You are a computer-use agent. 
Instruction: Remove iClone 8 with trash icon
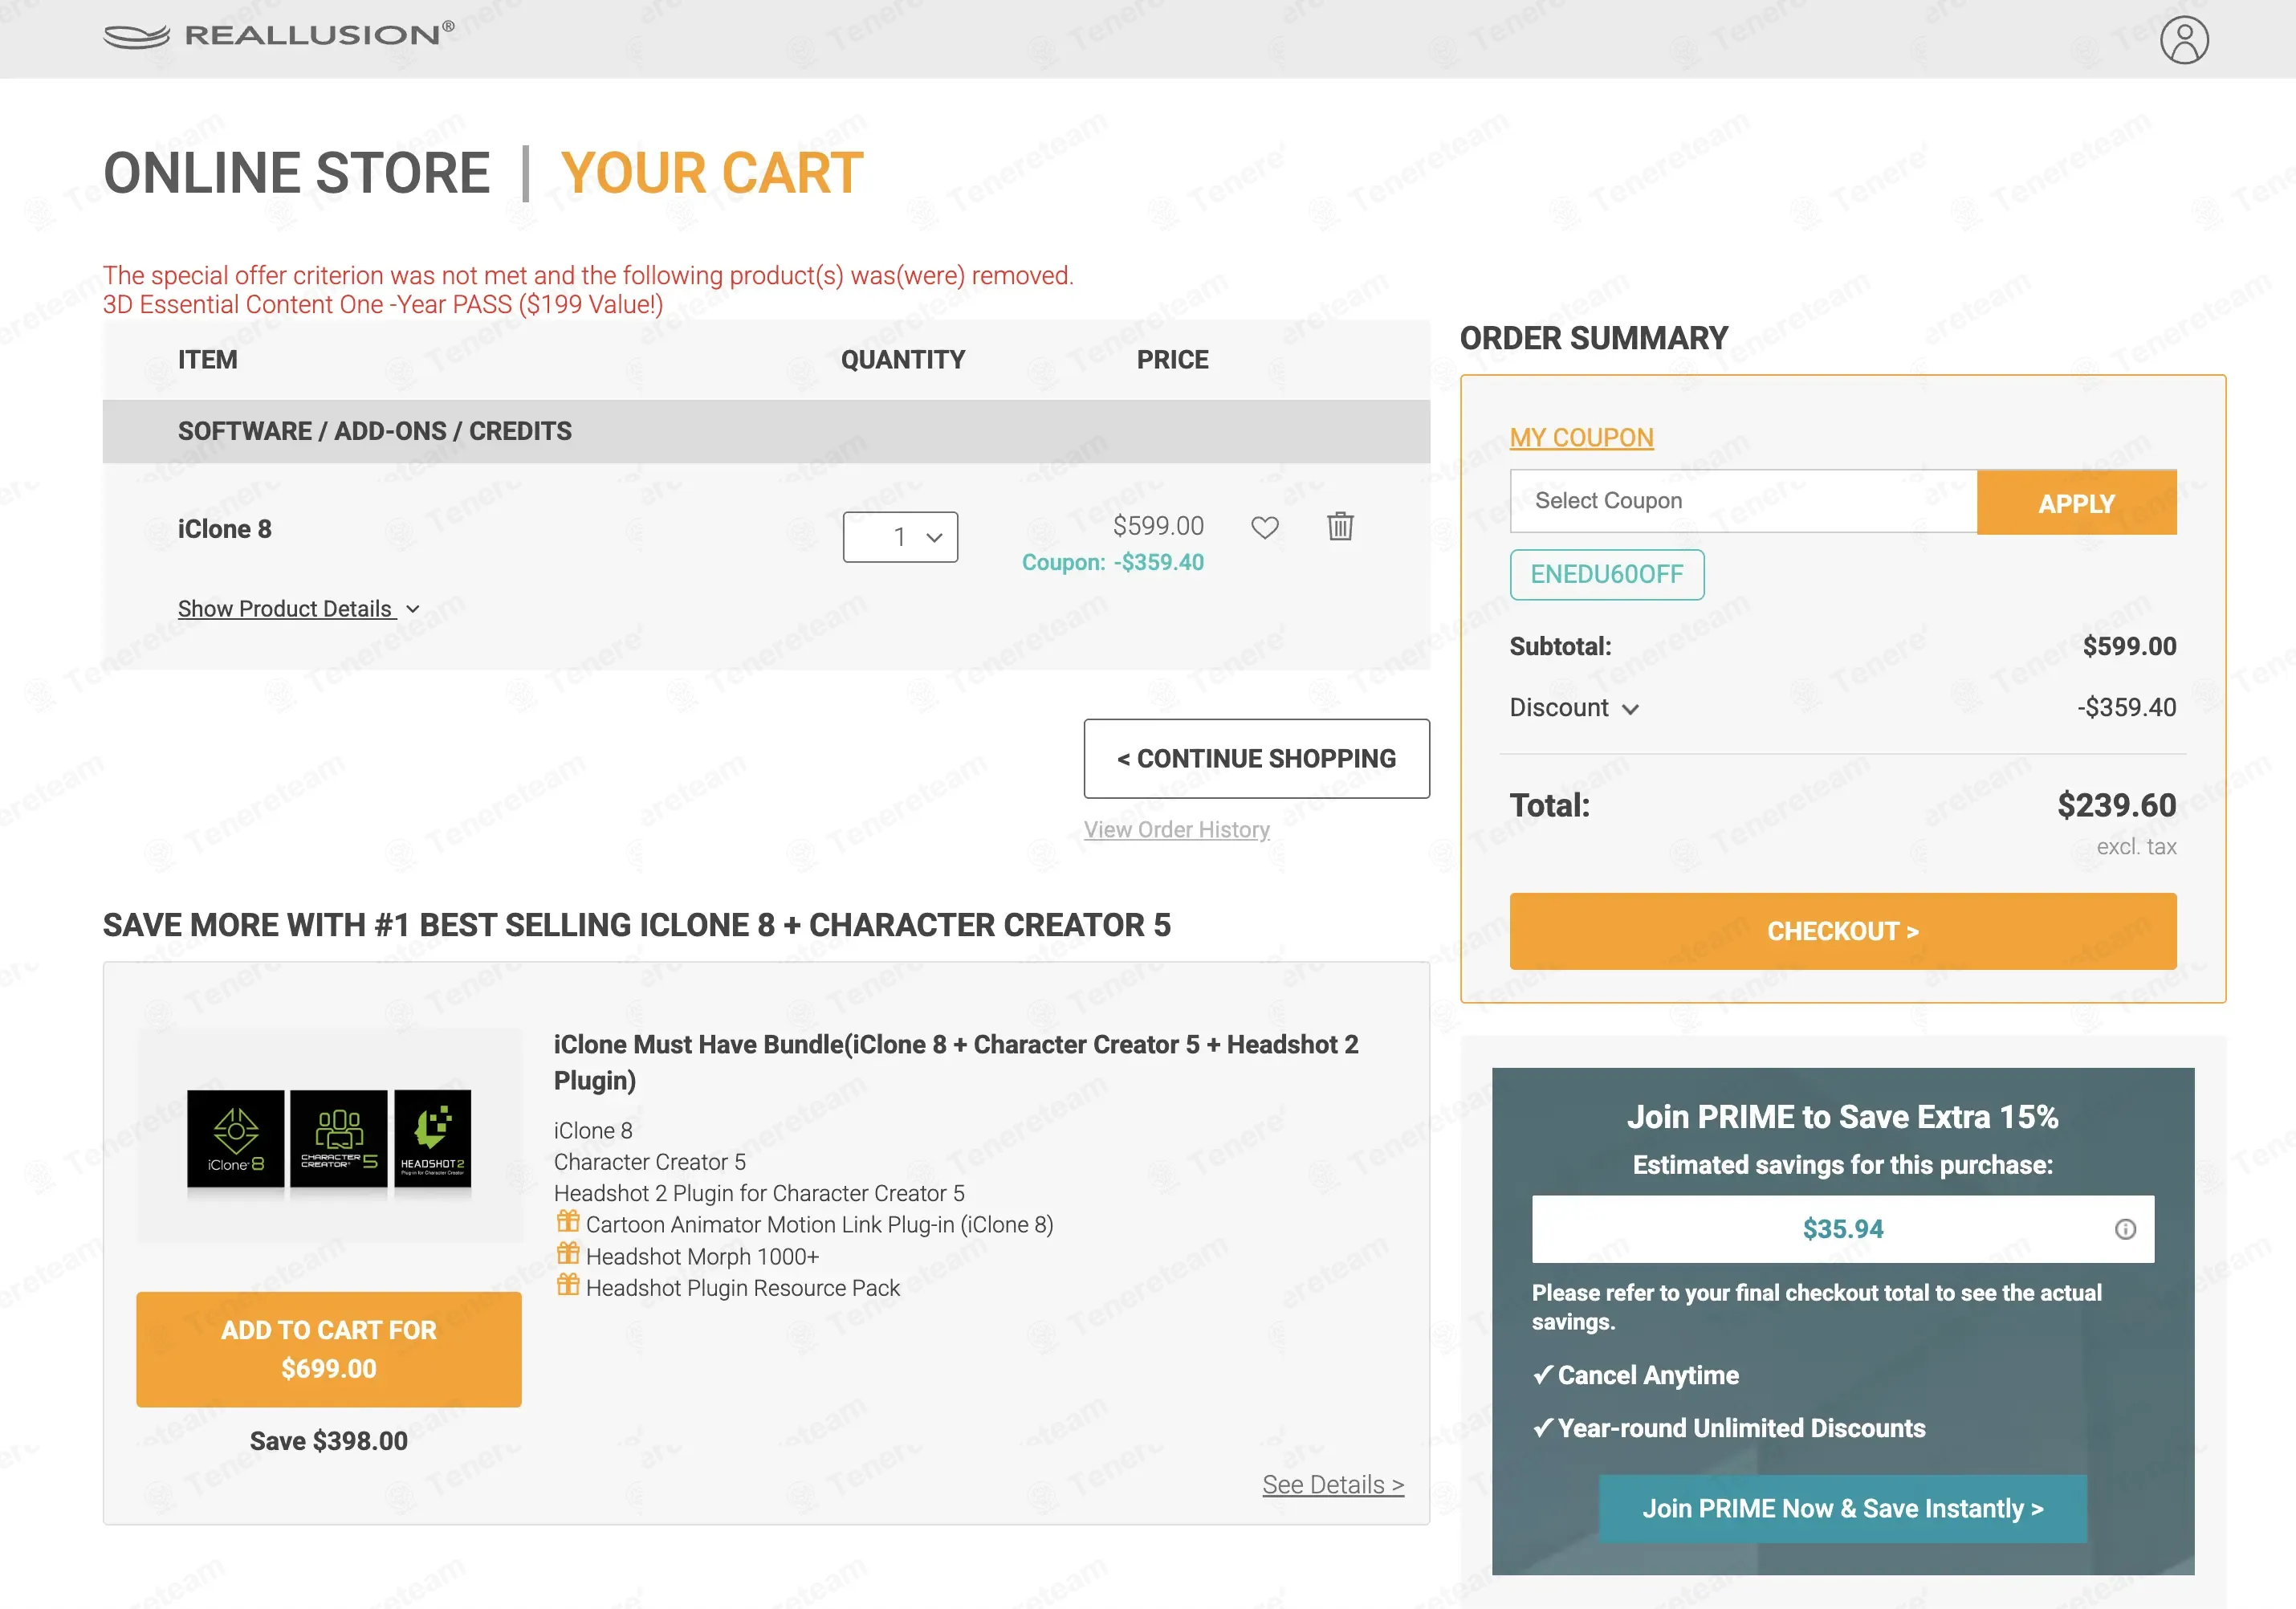point(1340,526)
